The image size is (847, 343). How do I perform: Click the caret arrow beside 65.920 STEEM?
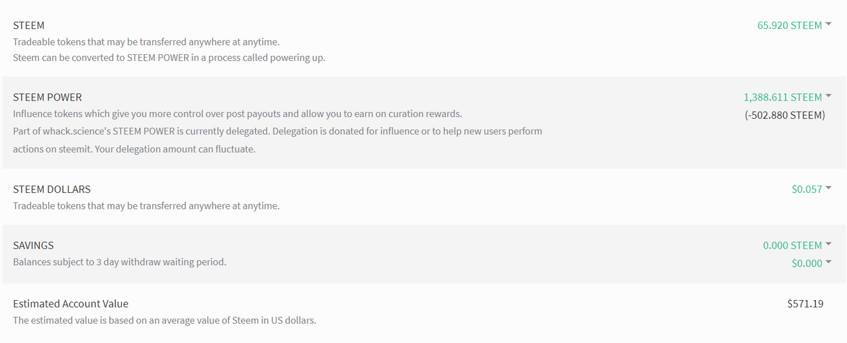828,24
